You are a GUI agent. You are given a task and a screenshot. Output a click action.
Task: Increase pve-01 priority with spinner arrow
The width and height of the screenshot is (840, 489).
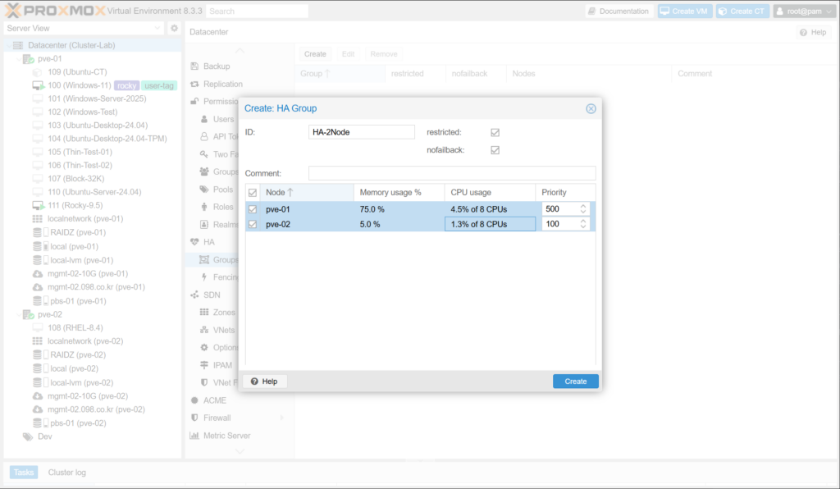coord(583,206)
